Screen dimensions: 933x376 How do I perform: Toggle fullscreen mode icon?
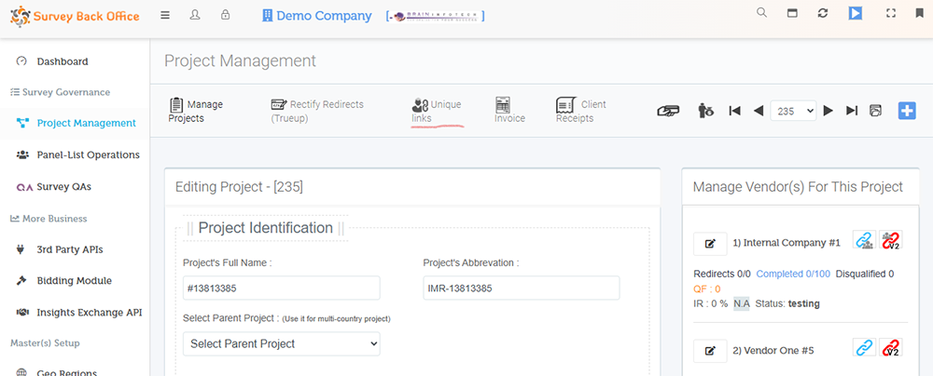point(890,14)
